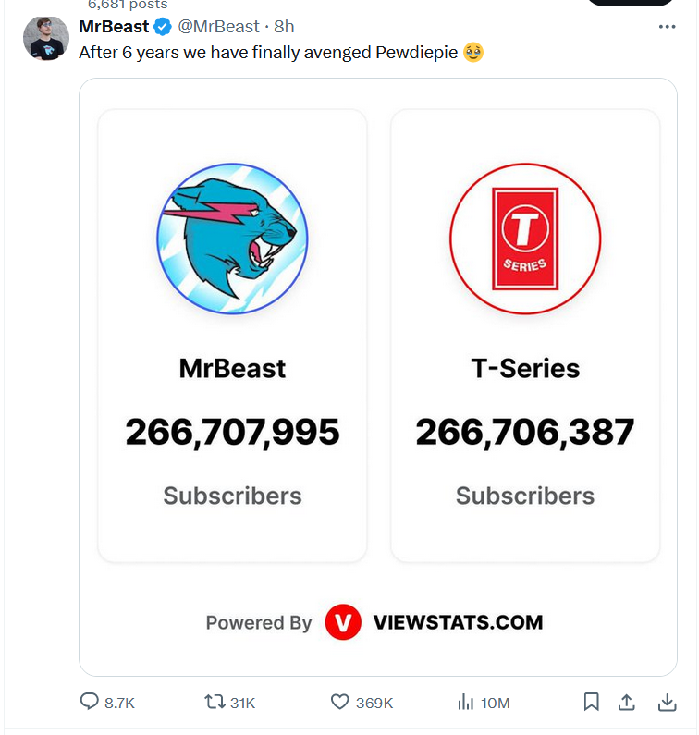Click the 266,707,995 subscriber count

point(232,432)
